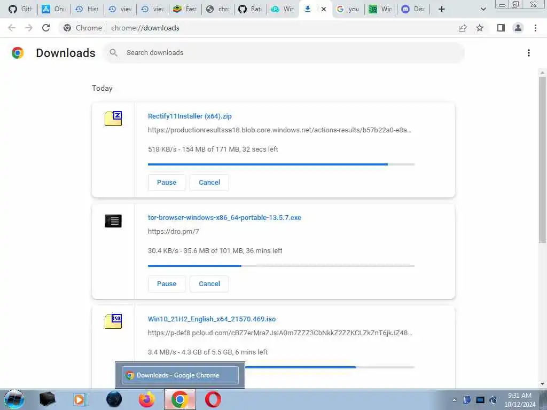Screen dimensions: 547x410
Task: Click the p-def8.pcloud.com source URL
Action: pyautogui.click(x=280, y=333)
